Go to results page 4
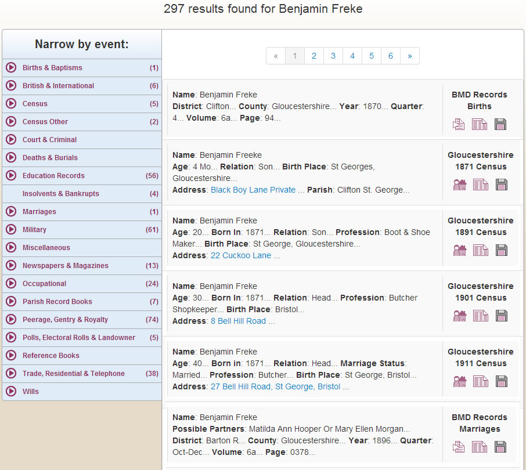This screenshot has width=526, height=470. click(352, 56)
